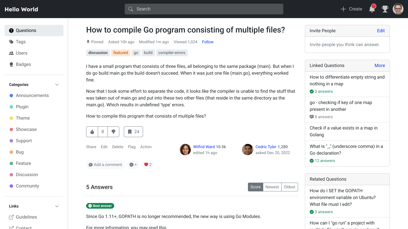Open Badges using the badge icon

click(11, 64)
